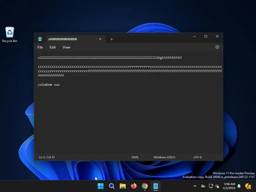Open the muted volume tray icon
This screenshot has width=256, height=192.
click(217, 186)
